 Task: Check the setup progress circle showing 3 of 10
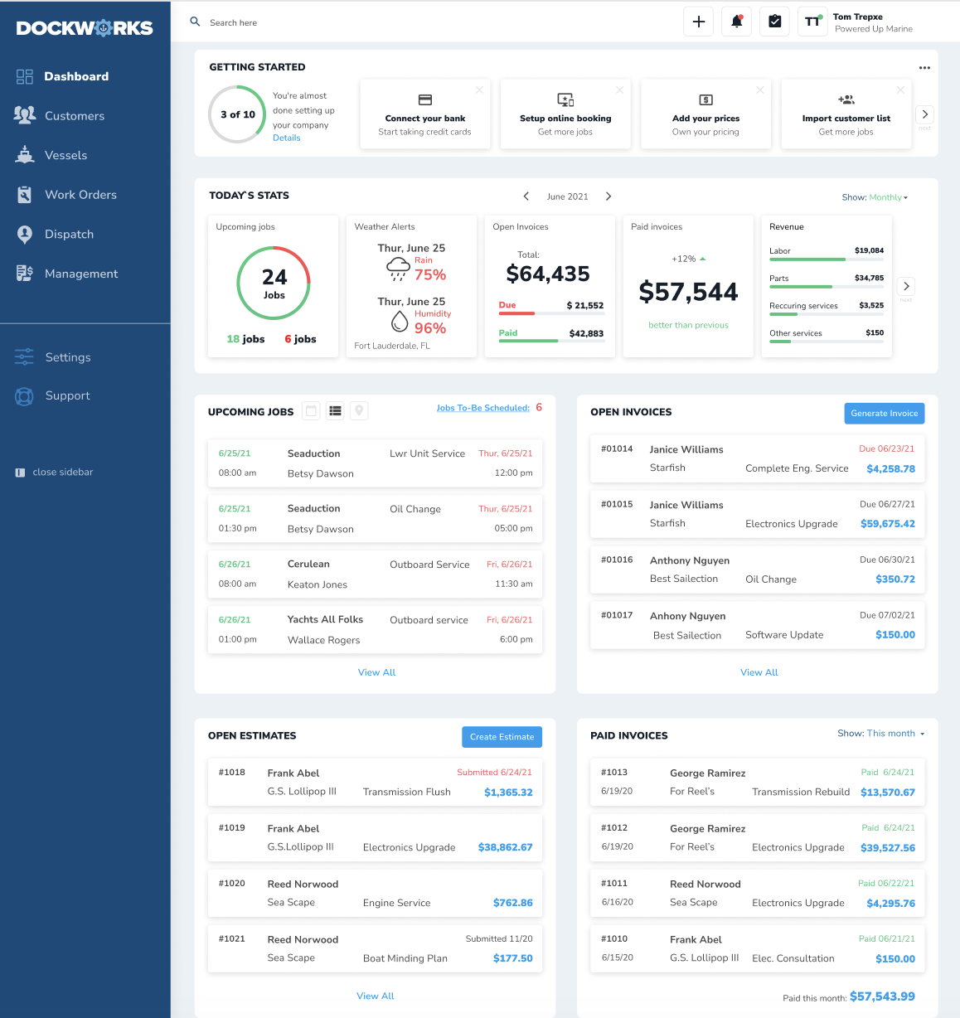(x=237, y=114)
